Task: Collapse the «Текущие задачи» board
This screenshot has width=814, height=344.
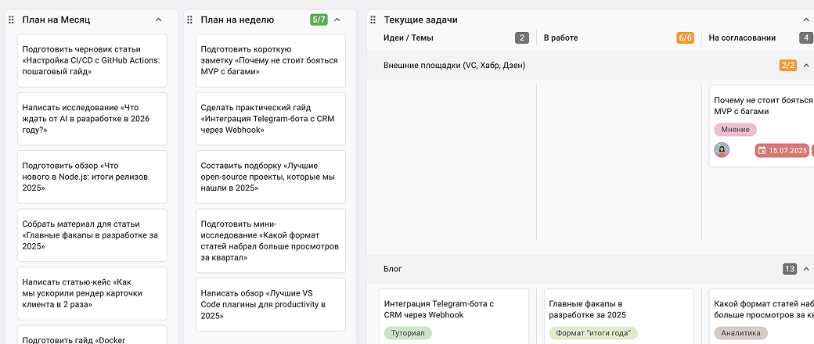Action: 806,20
